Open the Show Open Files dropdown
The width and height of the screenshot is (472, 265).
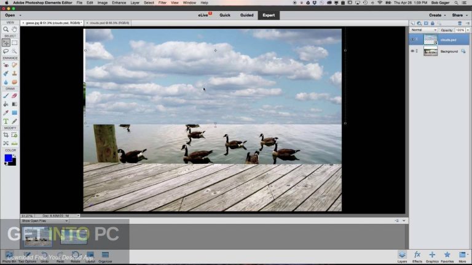[x=44, y=221]
